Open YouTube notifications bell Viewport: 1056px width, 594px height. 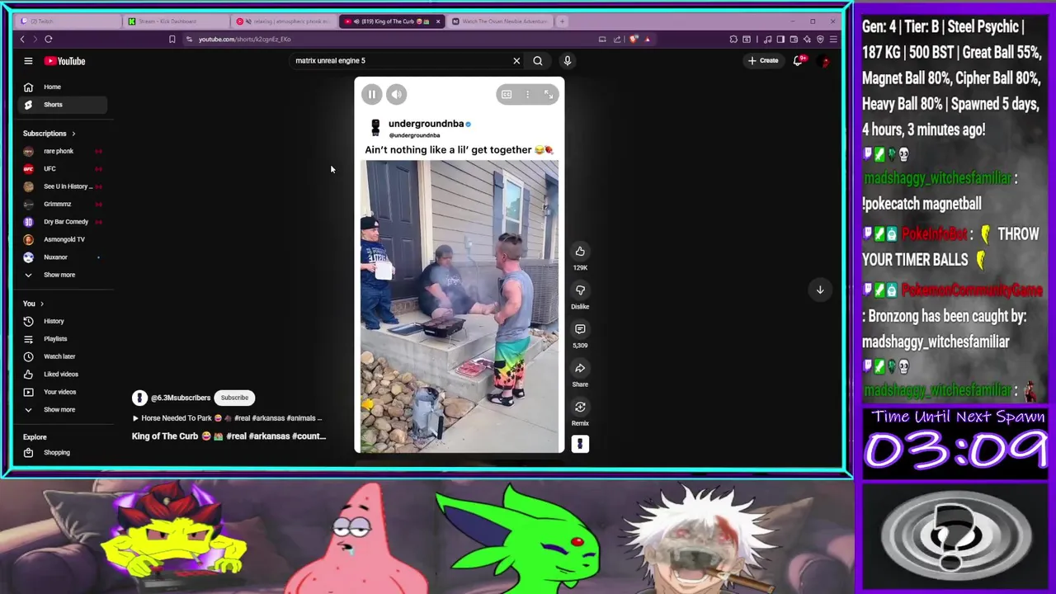[798, 60]
